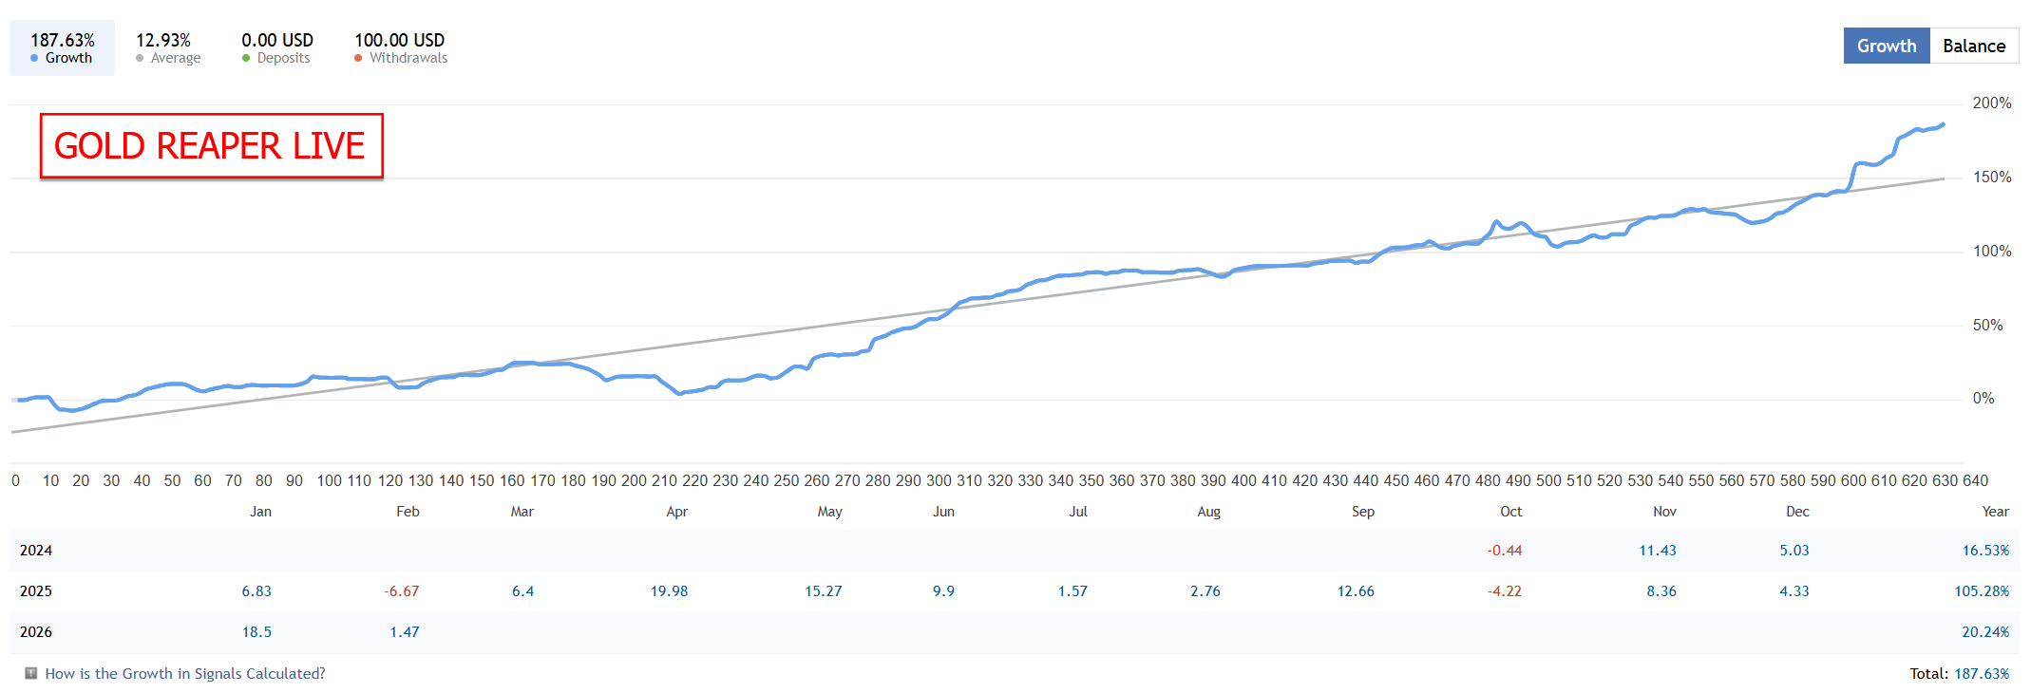Toggle the 12.93% Average legend item
This screenshot has height=693, width=2031.
[x=168, y=47]
